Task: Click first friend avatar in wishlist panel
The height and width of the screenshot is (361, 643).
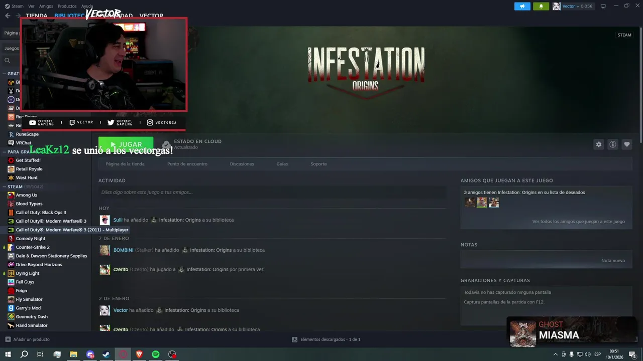Action: tap(470, 202)
